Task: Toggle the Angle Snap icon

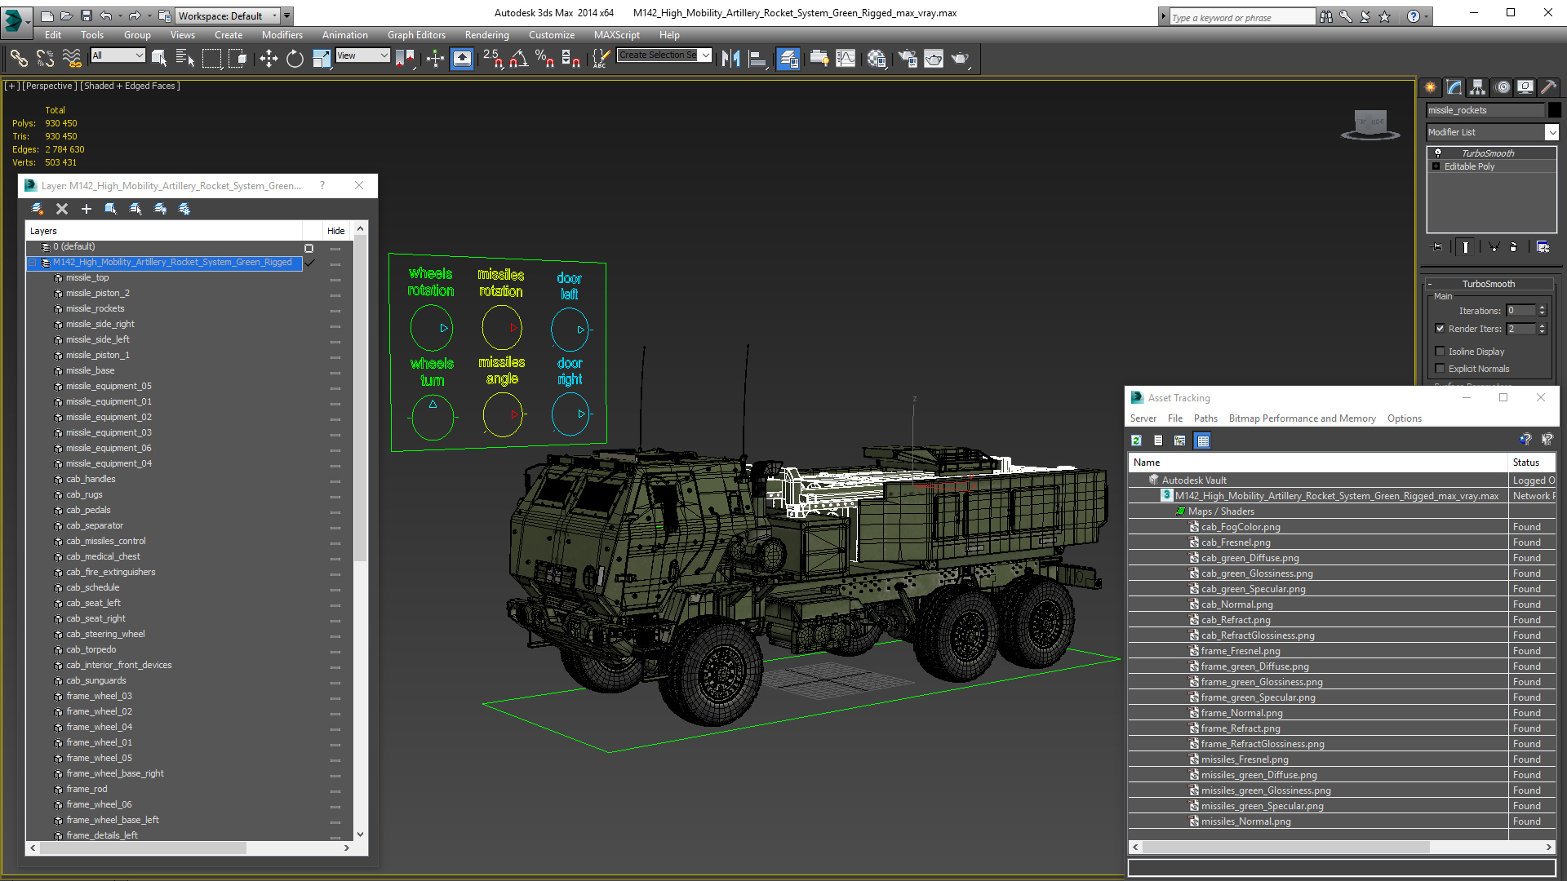Action: [519, 58]
